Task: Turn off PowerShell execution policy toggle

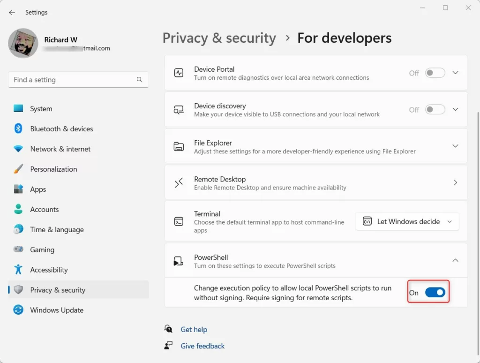Action: pos(435,293)
